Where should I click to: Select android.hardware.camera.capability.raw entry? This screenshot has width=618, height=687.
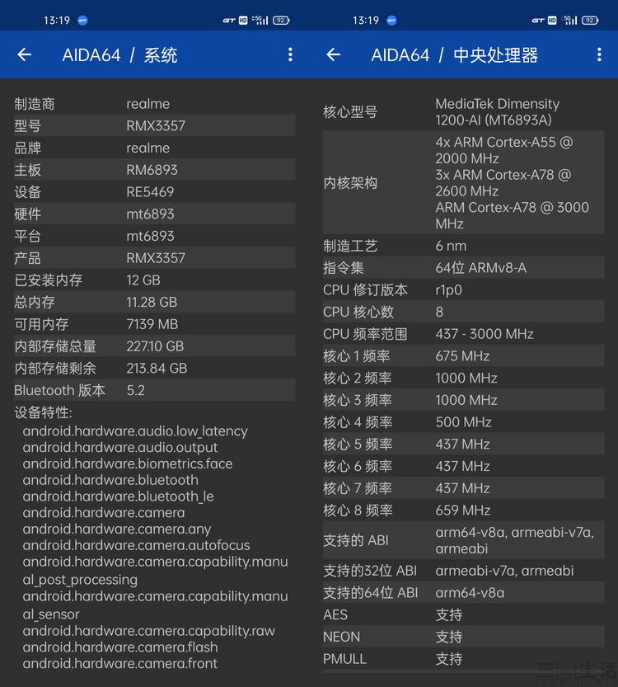tap(149, 631)
